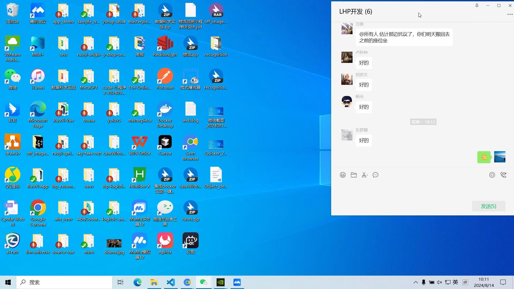Select the web.log file on desktop
Viewport: 514px width, 289px height.
(190, 112)
